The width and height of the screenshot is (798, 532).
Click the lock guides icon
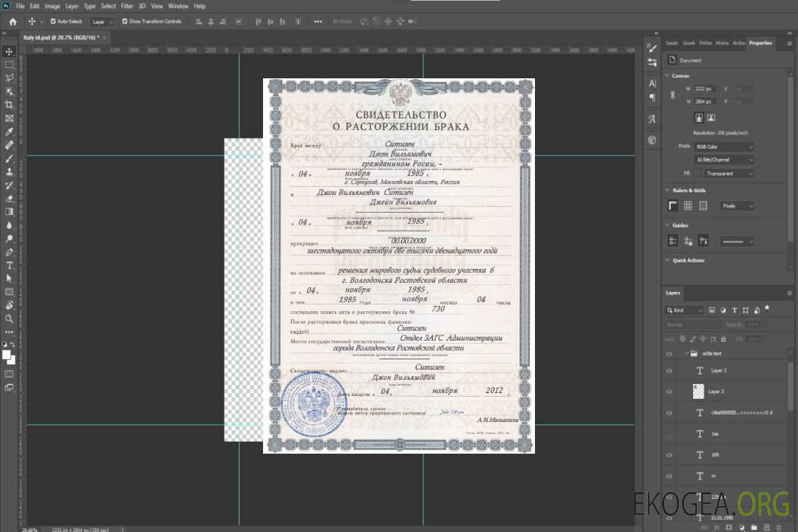coord(688,241)
